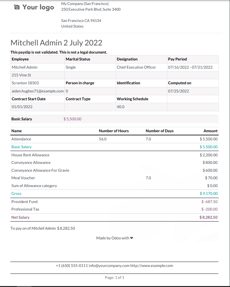Click the 'Conveyance Allowance' line name
Viewport: 230px width, 287px height.
(x=31, y=163)
